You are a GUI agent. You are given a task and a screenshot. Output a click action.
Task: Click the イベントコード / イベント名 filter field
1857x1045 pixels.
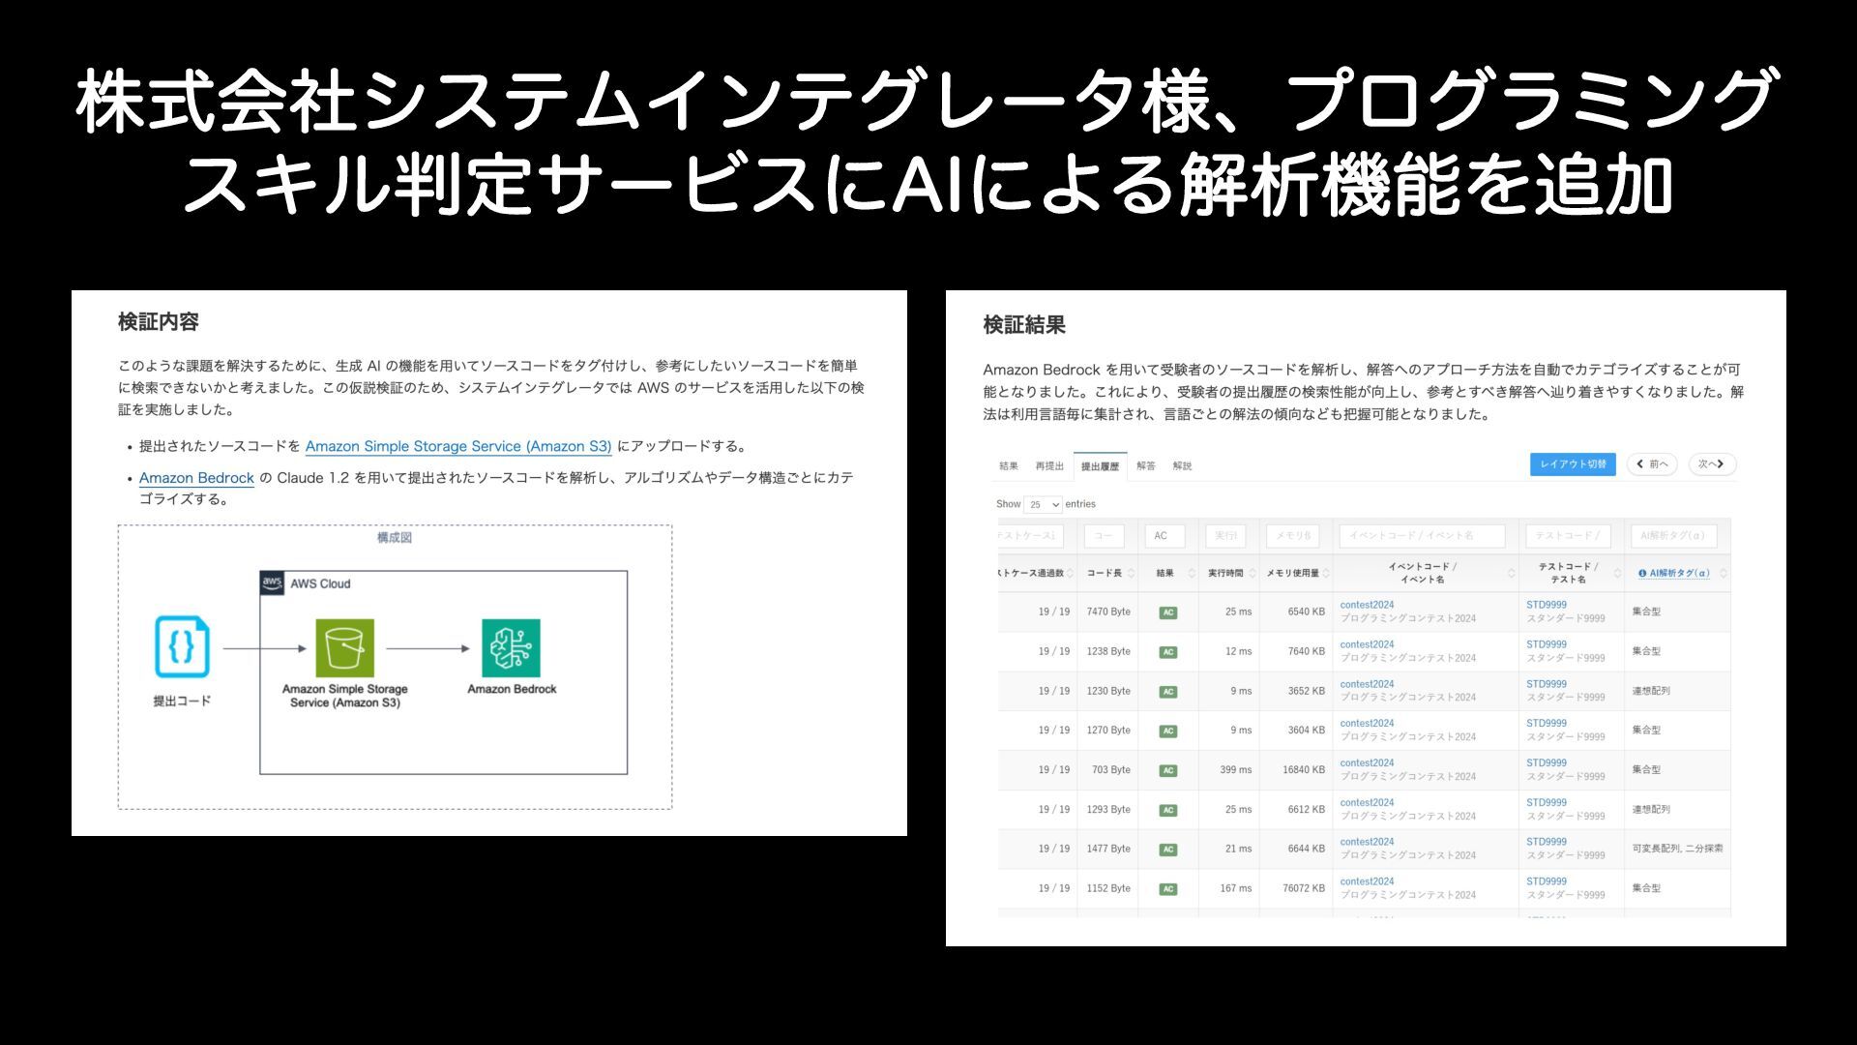click(x=1423, y=536)
